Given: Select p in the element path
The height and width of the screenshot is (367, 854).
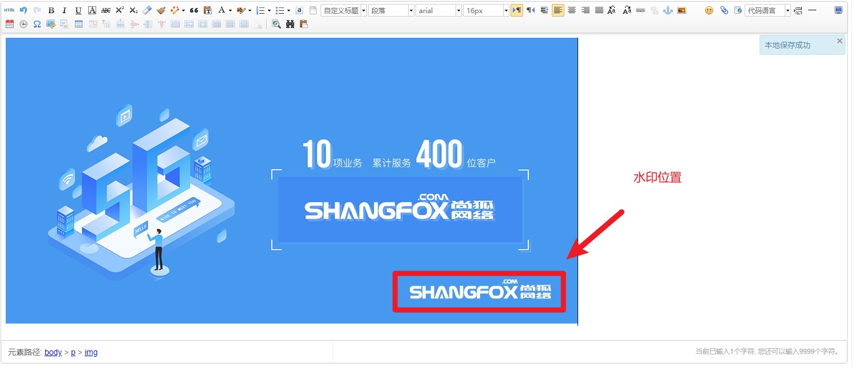Looking at the screenshot, I should click(x=73, y=352).
